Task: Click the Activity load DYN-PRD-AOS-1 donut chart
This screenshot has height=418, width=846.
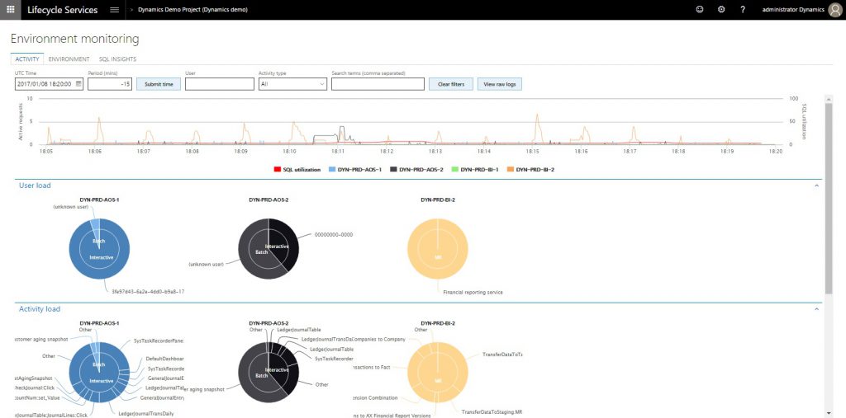Action: [x=99, y=372]
